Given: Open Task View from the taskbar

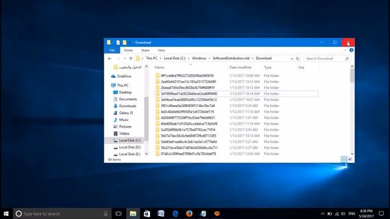Looking at the screenshot, I should [x=119, y=214].
